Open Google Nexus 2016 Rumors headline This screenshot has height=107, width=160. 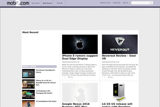tap(76, 105)
